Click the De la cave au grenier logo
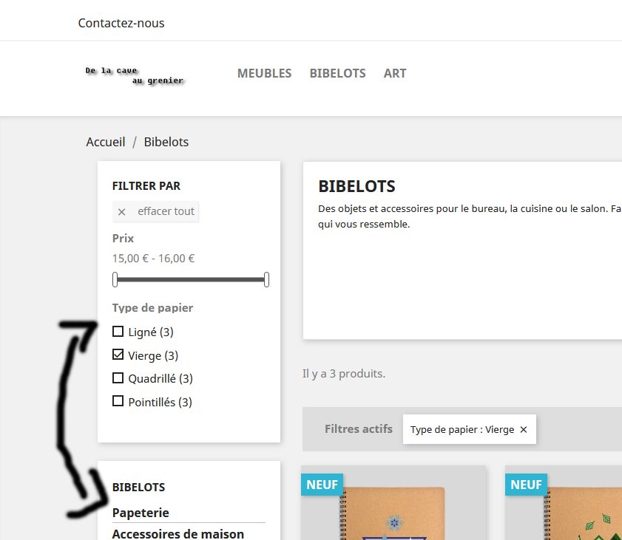 tap(135, 75)
